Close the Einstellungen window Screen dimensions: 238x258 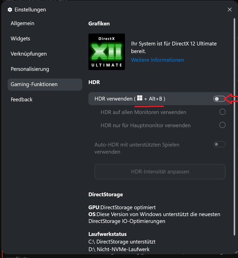(230, 10)
